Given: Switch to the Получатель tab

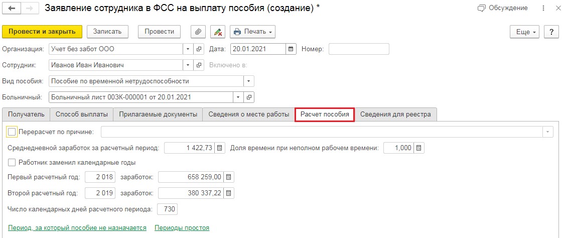Looking at the screenshot, I should 26,114.
